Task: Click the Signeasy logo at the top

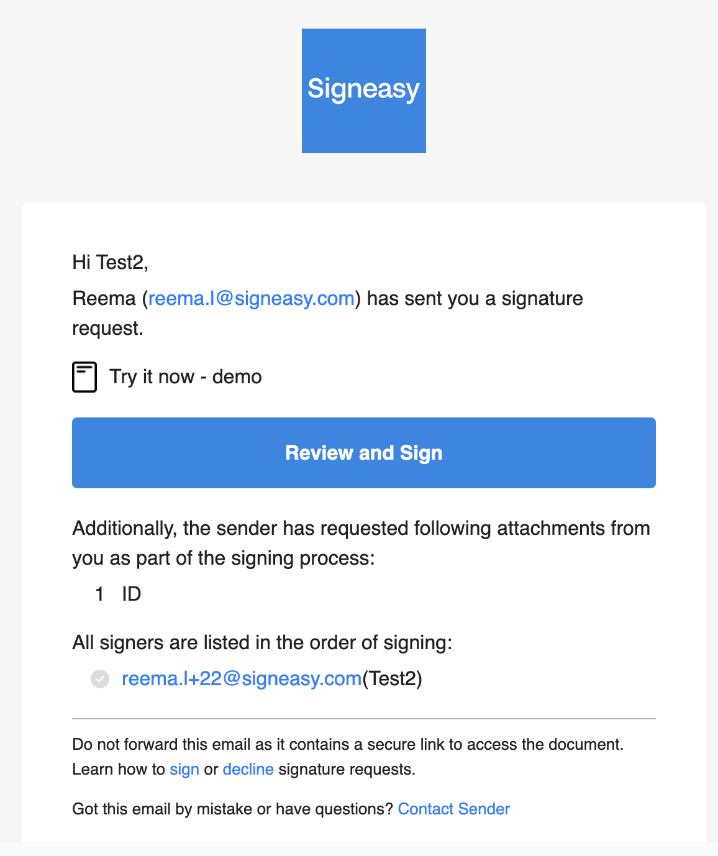Action: [364, 91]
